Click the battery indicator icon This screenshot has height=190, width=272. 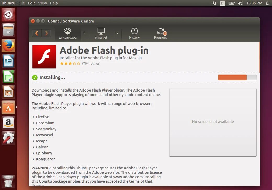[x=231, y=3]
